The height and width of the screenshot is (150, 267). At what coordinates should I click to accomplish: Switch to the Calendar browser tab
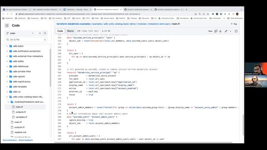pos(77,10)
